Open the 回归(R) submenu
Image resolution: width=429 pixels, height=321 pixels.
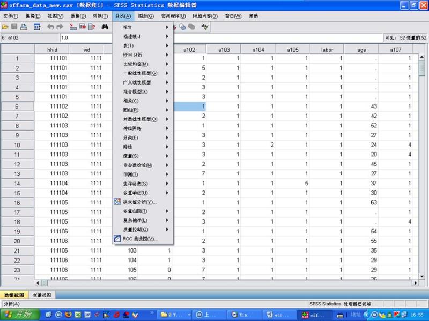point(143,110)
